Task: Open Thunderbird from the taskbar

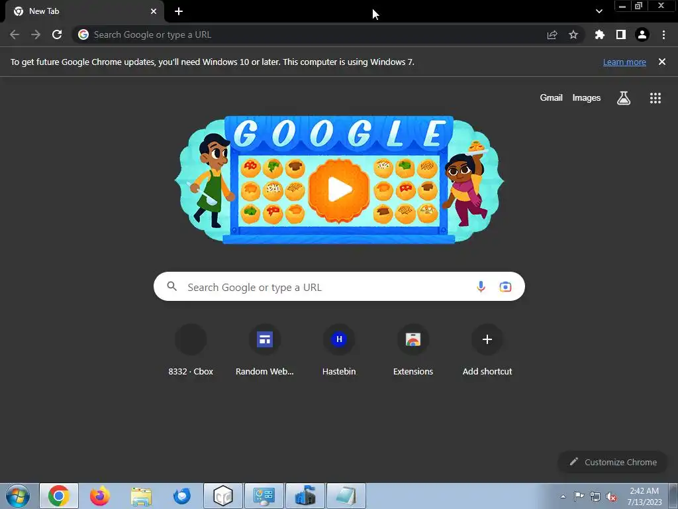Action: click(181, 496)
